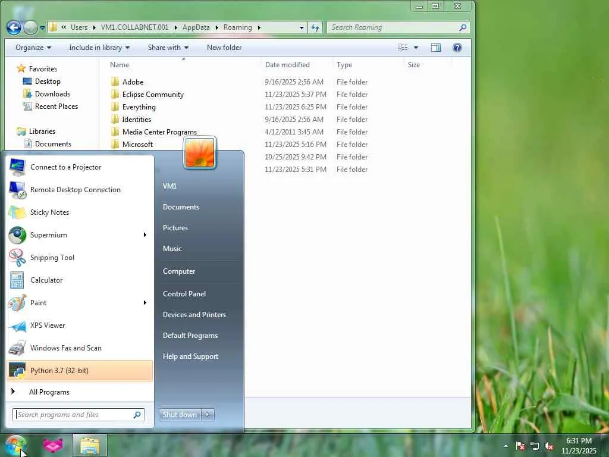Screen dimensions: 609x457
Task: Open shut down options arrow
Action: point(208,415)
